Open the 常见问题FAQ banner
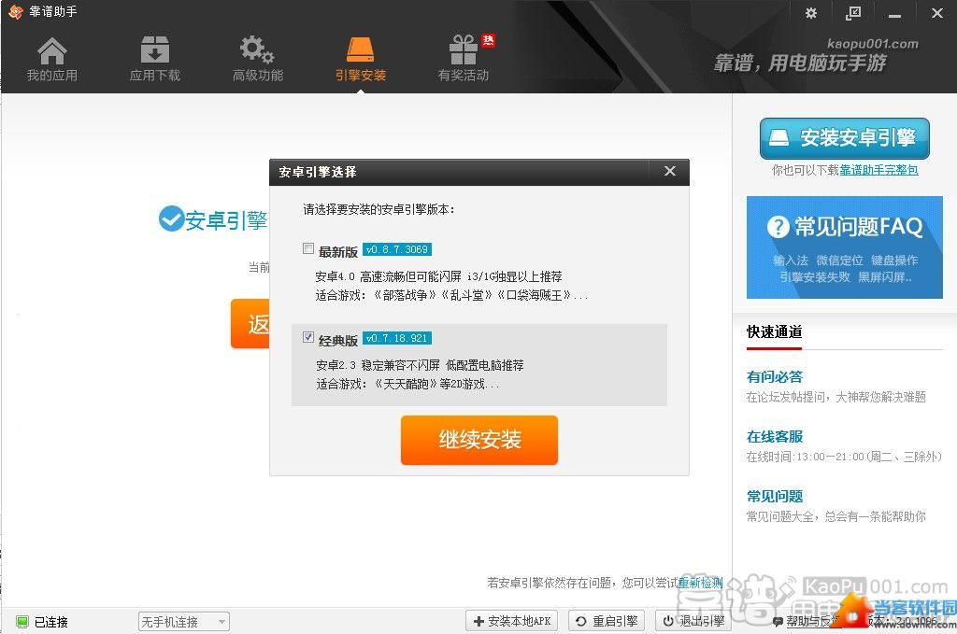This screenshot has width=957, height=634. (x=844, y=247)
